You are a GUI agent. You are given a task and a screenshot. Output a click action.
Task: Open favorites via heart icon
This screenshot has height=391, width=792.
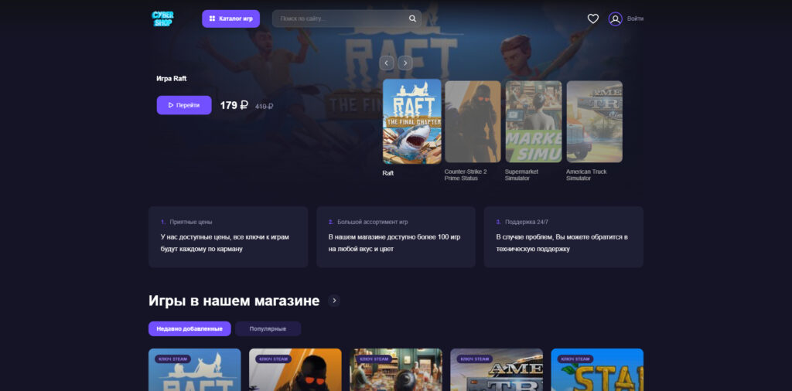coord(593,19)
